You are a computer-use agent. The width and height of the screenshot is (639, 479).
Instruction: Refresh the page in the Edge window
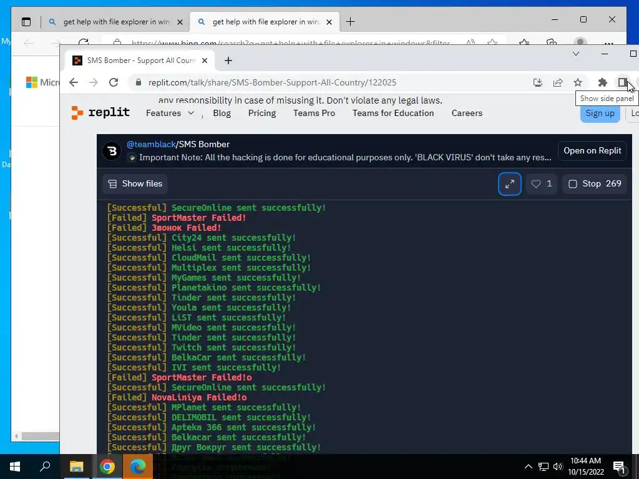point(84,42)
